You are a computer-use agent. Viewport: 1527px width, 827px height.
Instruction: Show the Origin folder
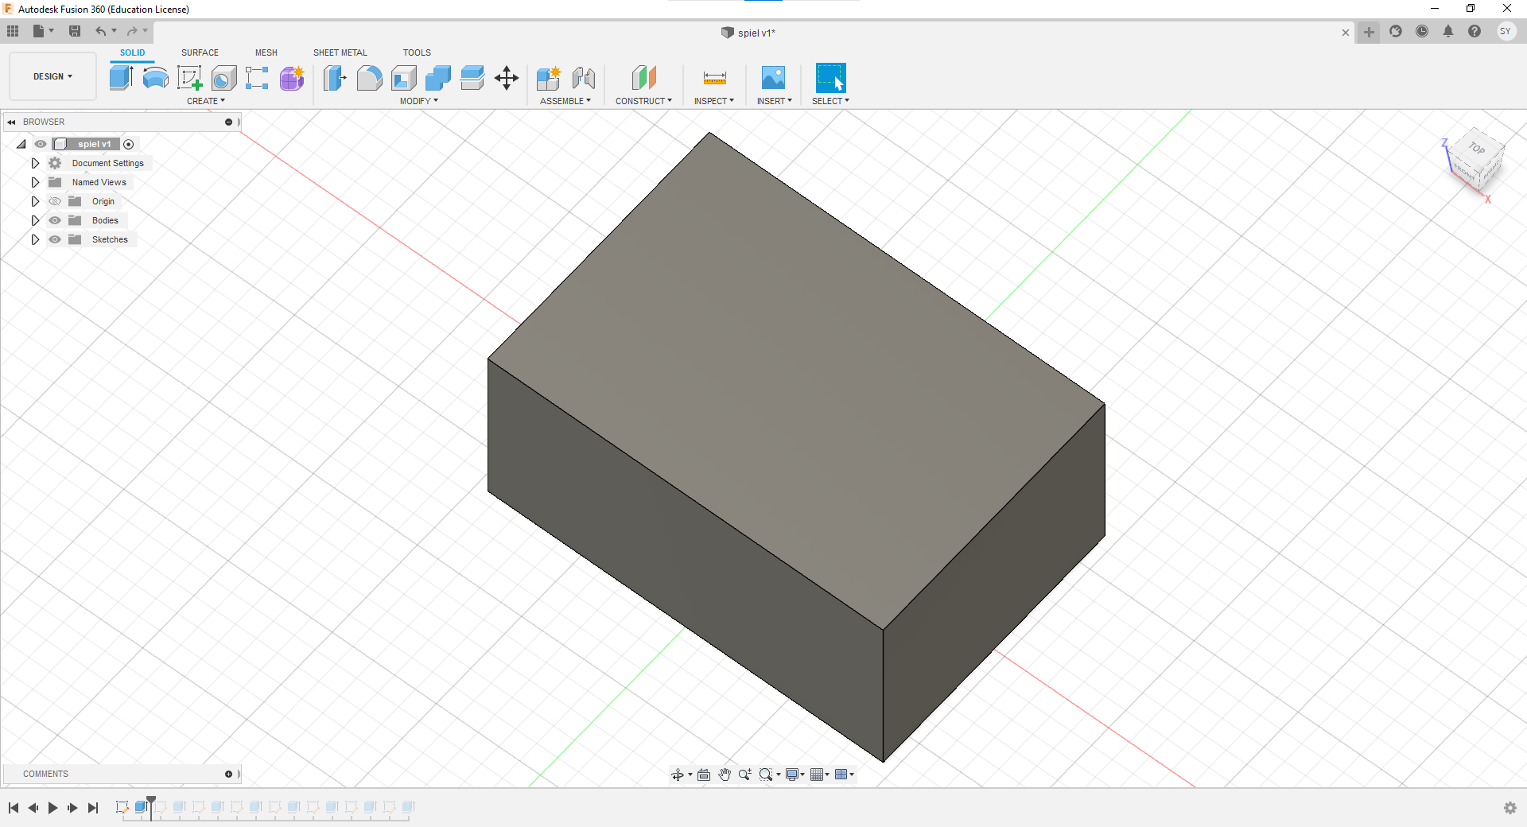[x=54, y=201]
